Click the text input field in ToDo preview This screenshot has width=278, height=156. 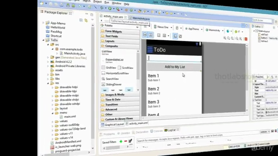[x=175, y=58]
